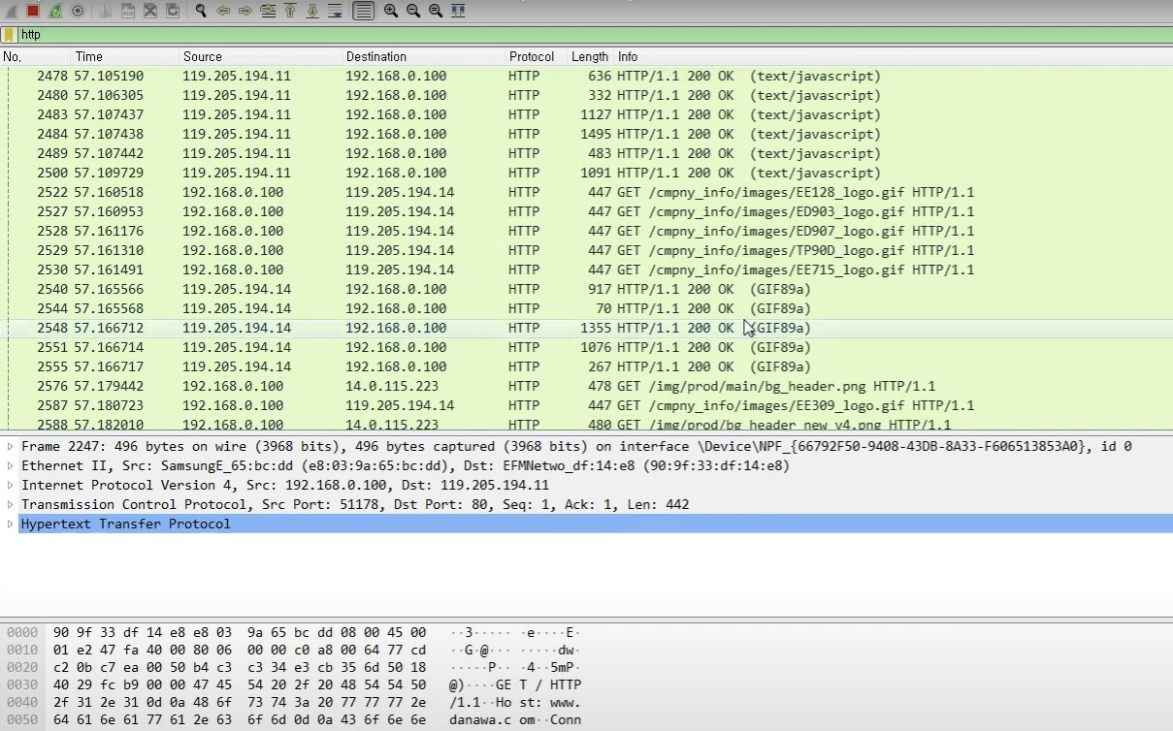Open a capture file icon
Screen dimensions: 1173x731
point(106,11)
